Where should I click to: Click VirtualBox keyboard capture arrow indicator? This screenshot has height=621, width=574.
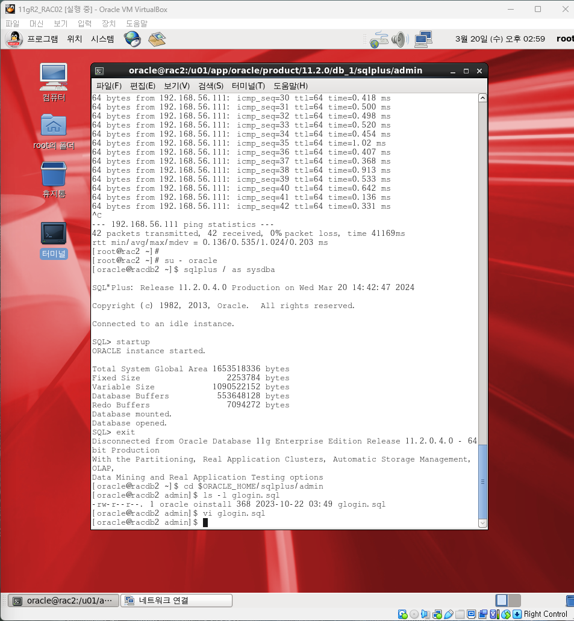(517, 614)
